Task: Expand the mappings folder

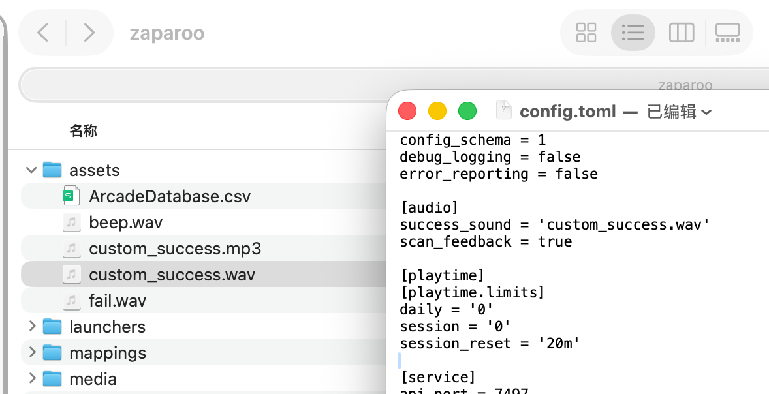Action: (x=31, y=352)
